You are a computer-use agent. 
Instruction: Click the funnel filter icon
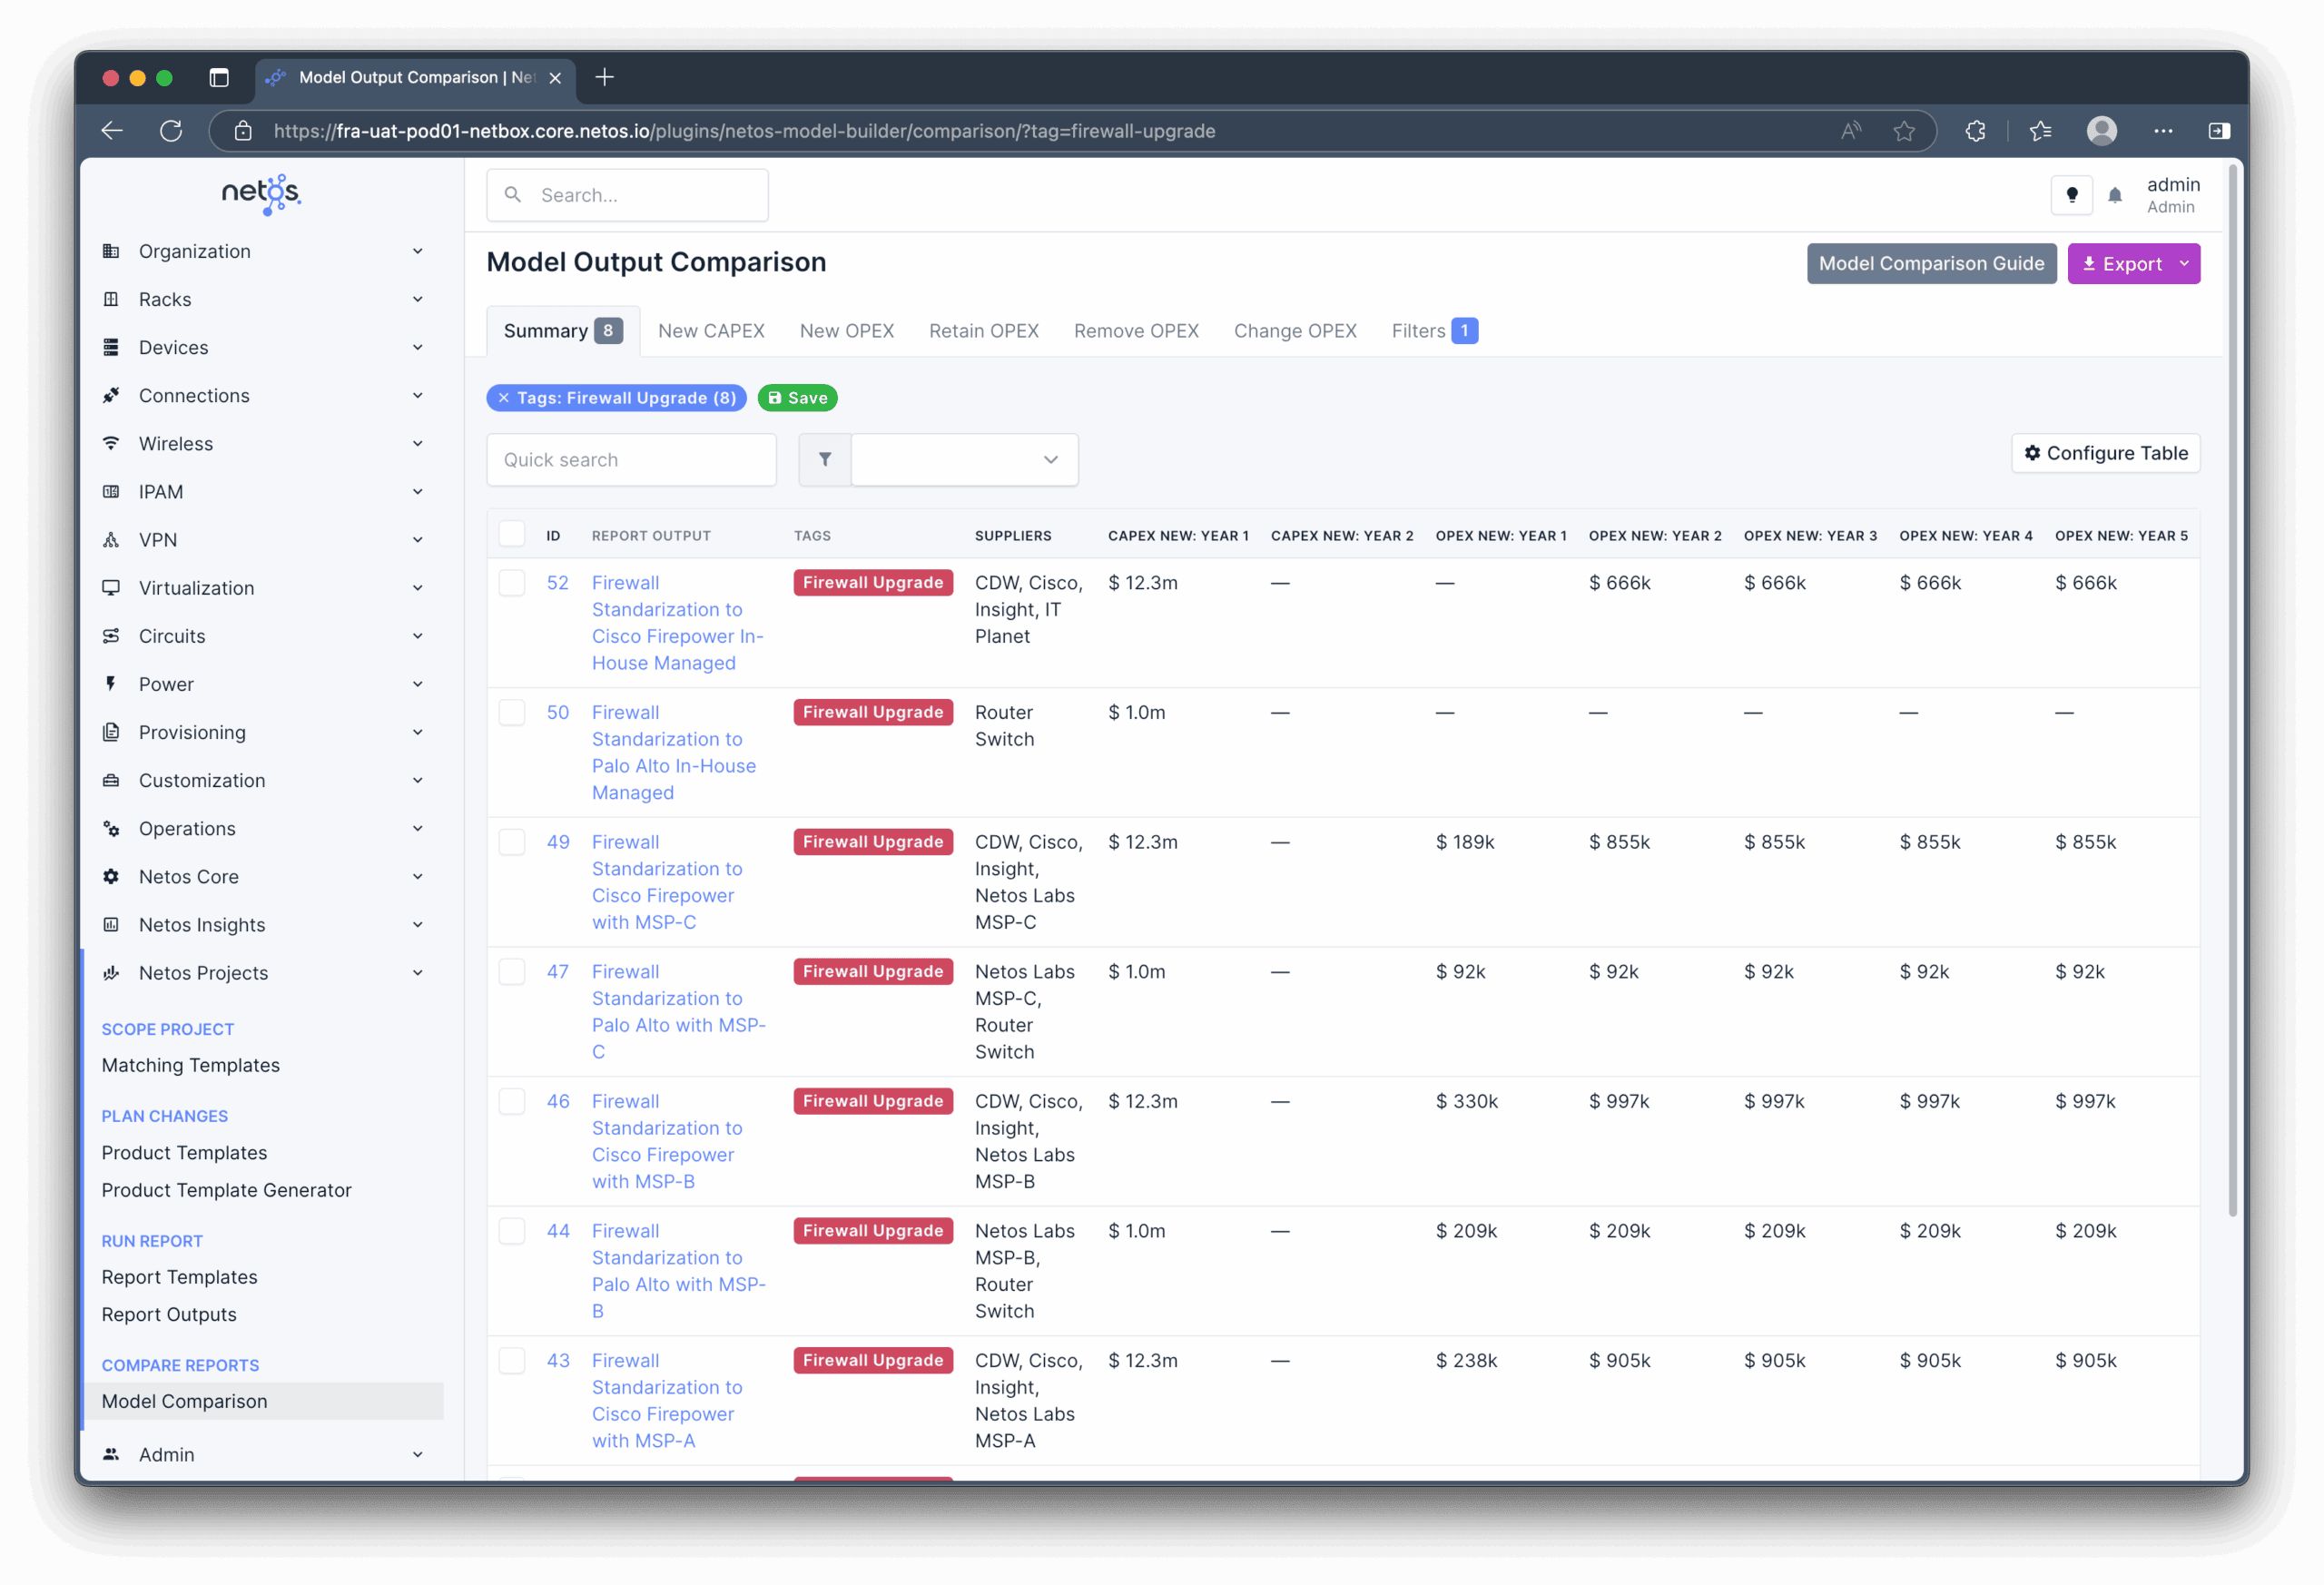(825, 460)
